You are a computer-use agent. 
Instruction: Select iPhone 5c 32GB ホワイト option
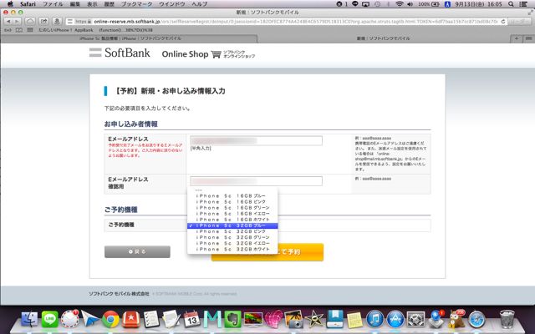(232, 250)
